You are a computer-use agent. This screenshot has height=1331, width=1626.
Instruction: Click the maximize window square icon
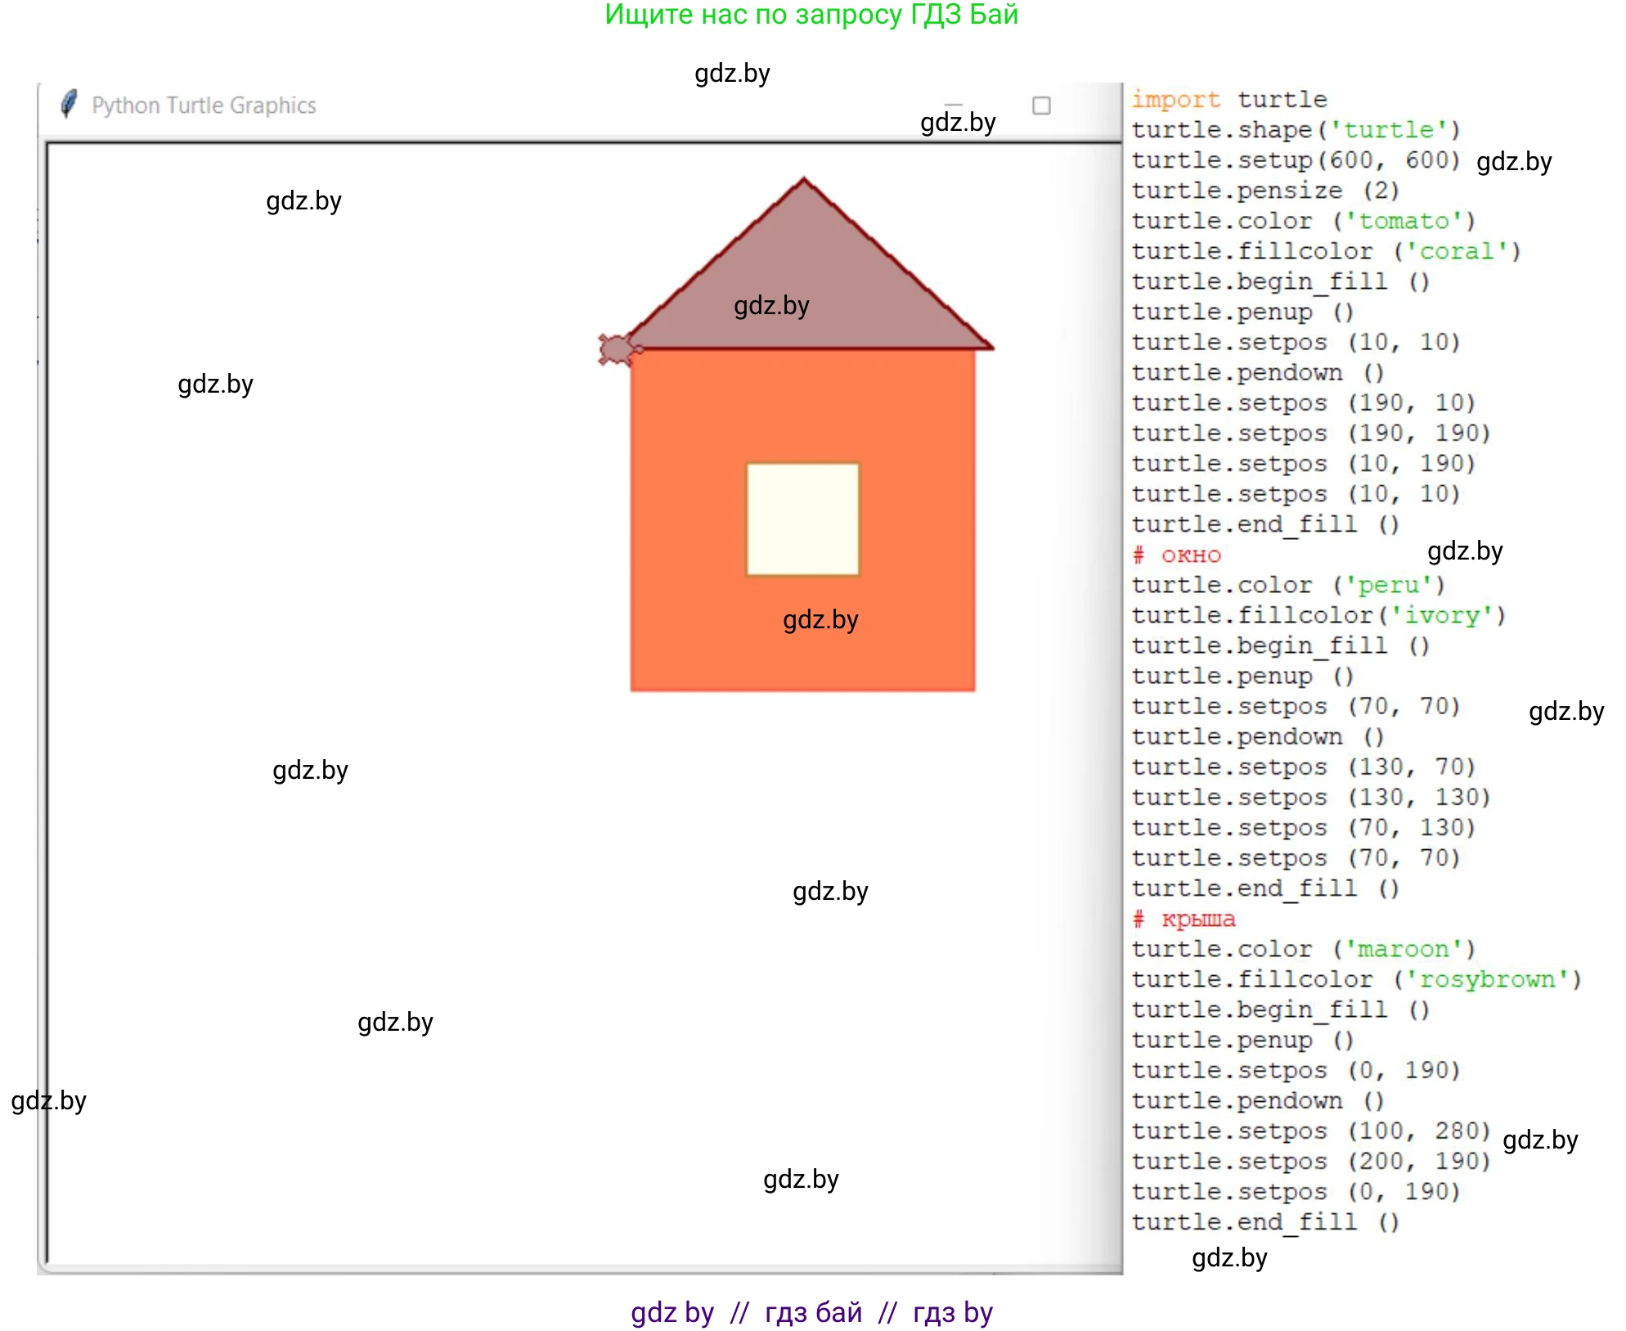pyautogui.click(x=1041, y=106)
